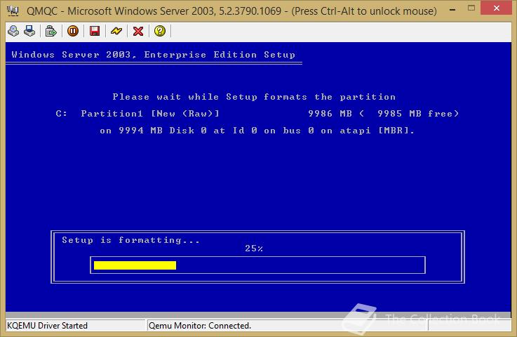Click the 25% progress text
Viewport: 517px width, 337px height.
coord(253,249)
